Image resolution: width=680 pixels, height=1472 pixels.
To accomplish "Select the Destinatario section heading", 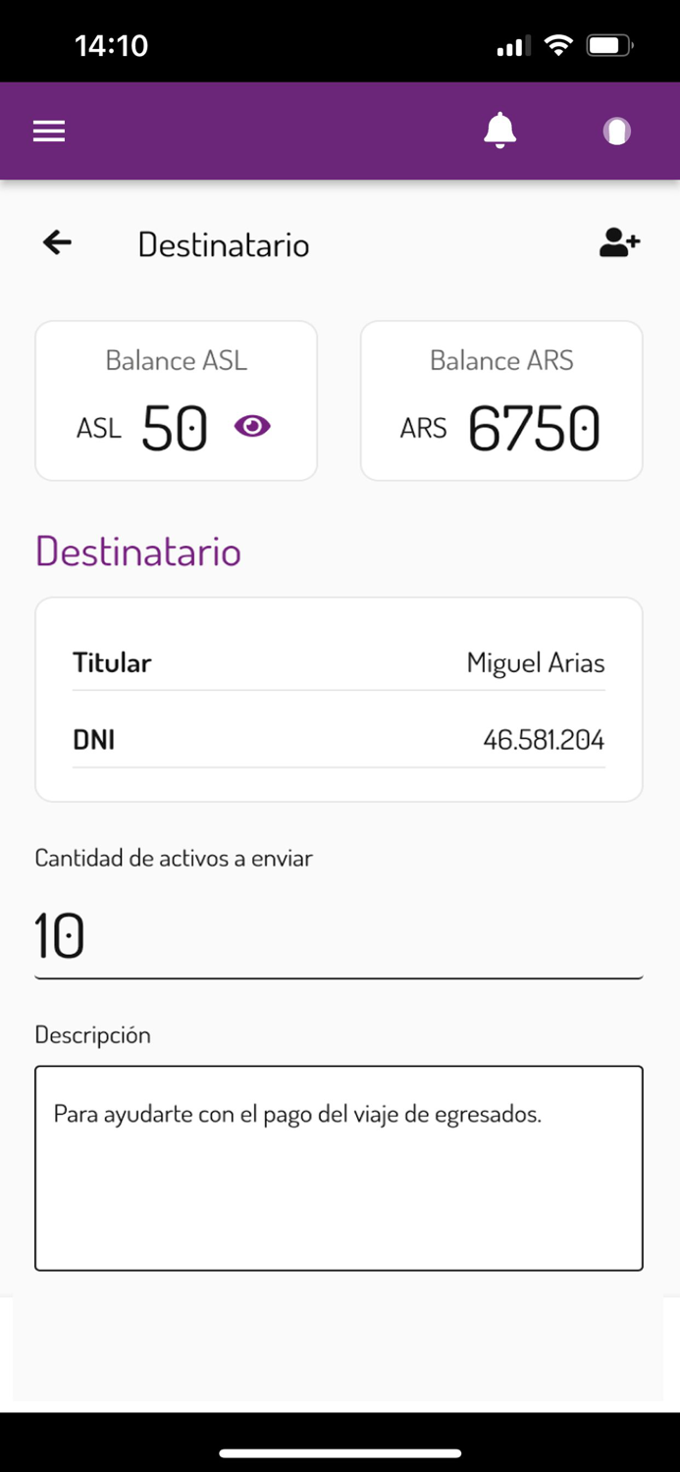I will [137, 552].
